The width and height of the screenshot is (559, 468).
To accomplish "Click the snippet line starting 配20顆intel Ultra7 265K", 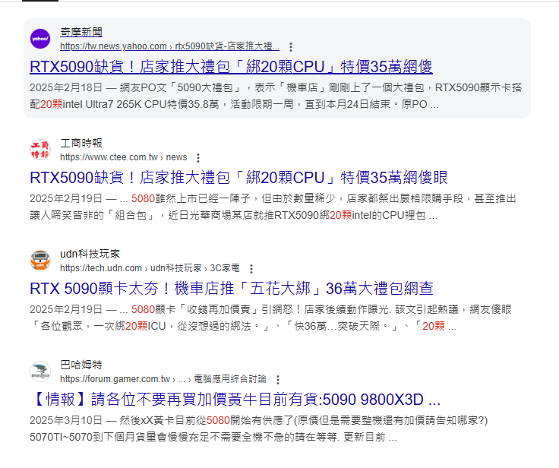I will pyautogui.click(x=234, y=105).
